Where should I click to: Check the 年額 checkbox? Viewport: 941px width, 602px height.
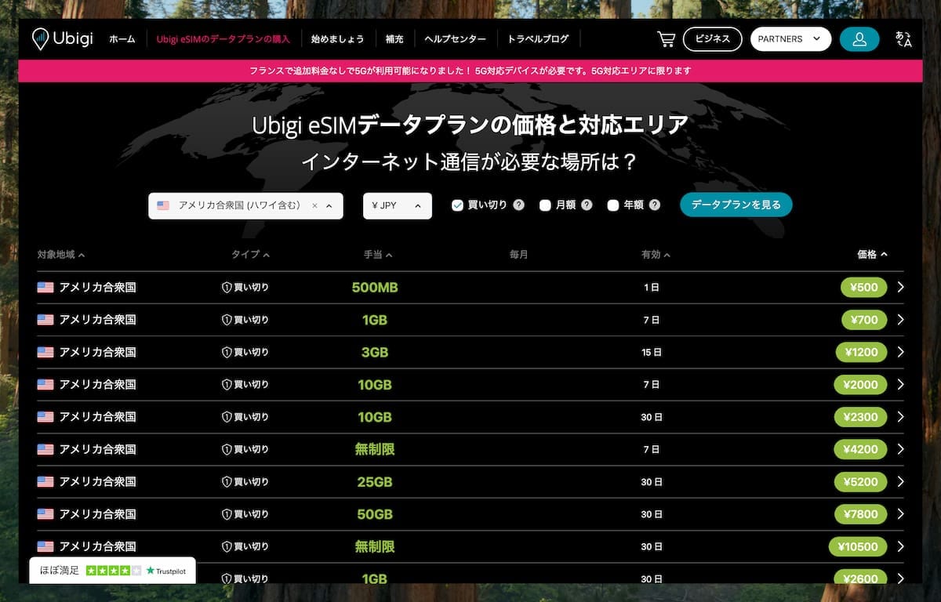613,205
